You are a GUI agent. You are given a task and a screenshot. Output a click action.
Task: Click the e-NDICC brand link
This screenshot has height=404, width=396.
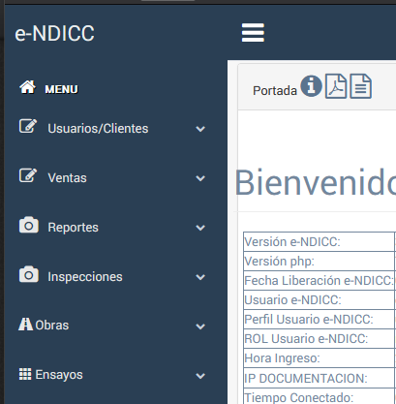tap(54, 33)
